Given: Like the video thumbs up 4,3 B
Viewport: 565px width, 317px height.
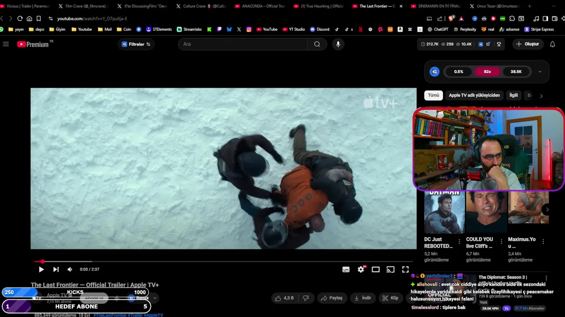Looking at the screenshot, I should coord(284,298).
